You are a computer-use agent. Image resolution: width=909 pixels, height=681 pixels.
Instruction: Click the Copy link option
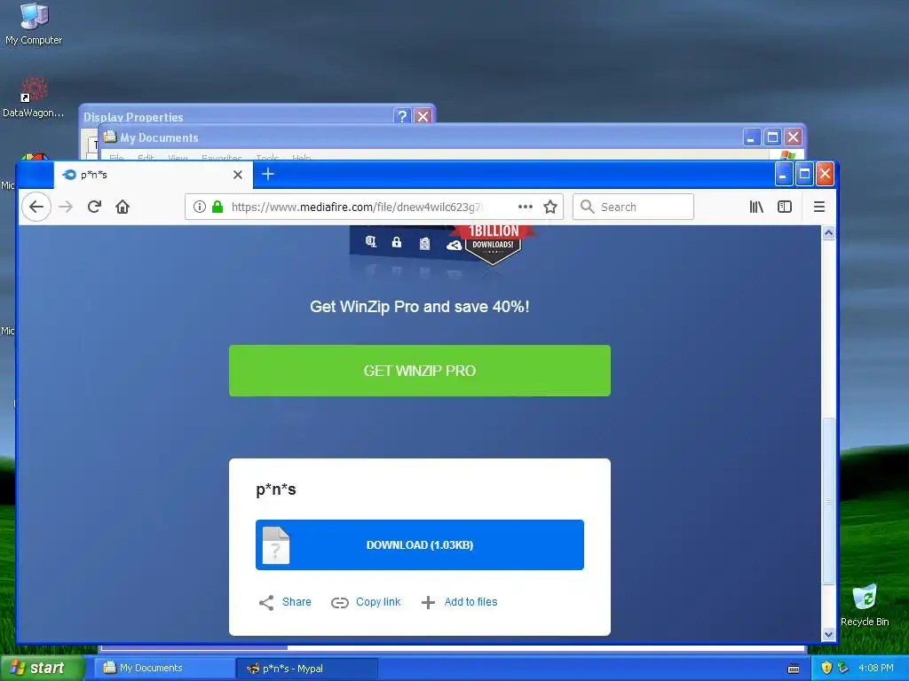(378, 602)
